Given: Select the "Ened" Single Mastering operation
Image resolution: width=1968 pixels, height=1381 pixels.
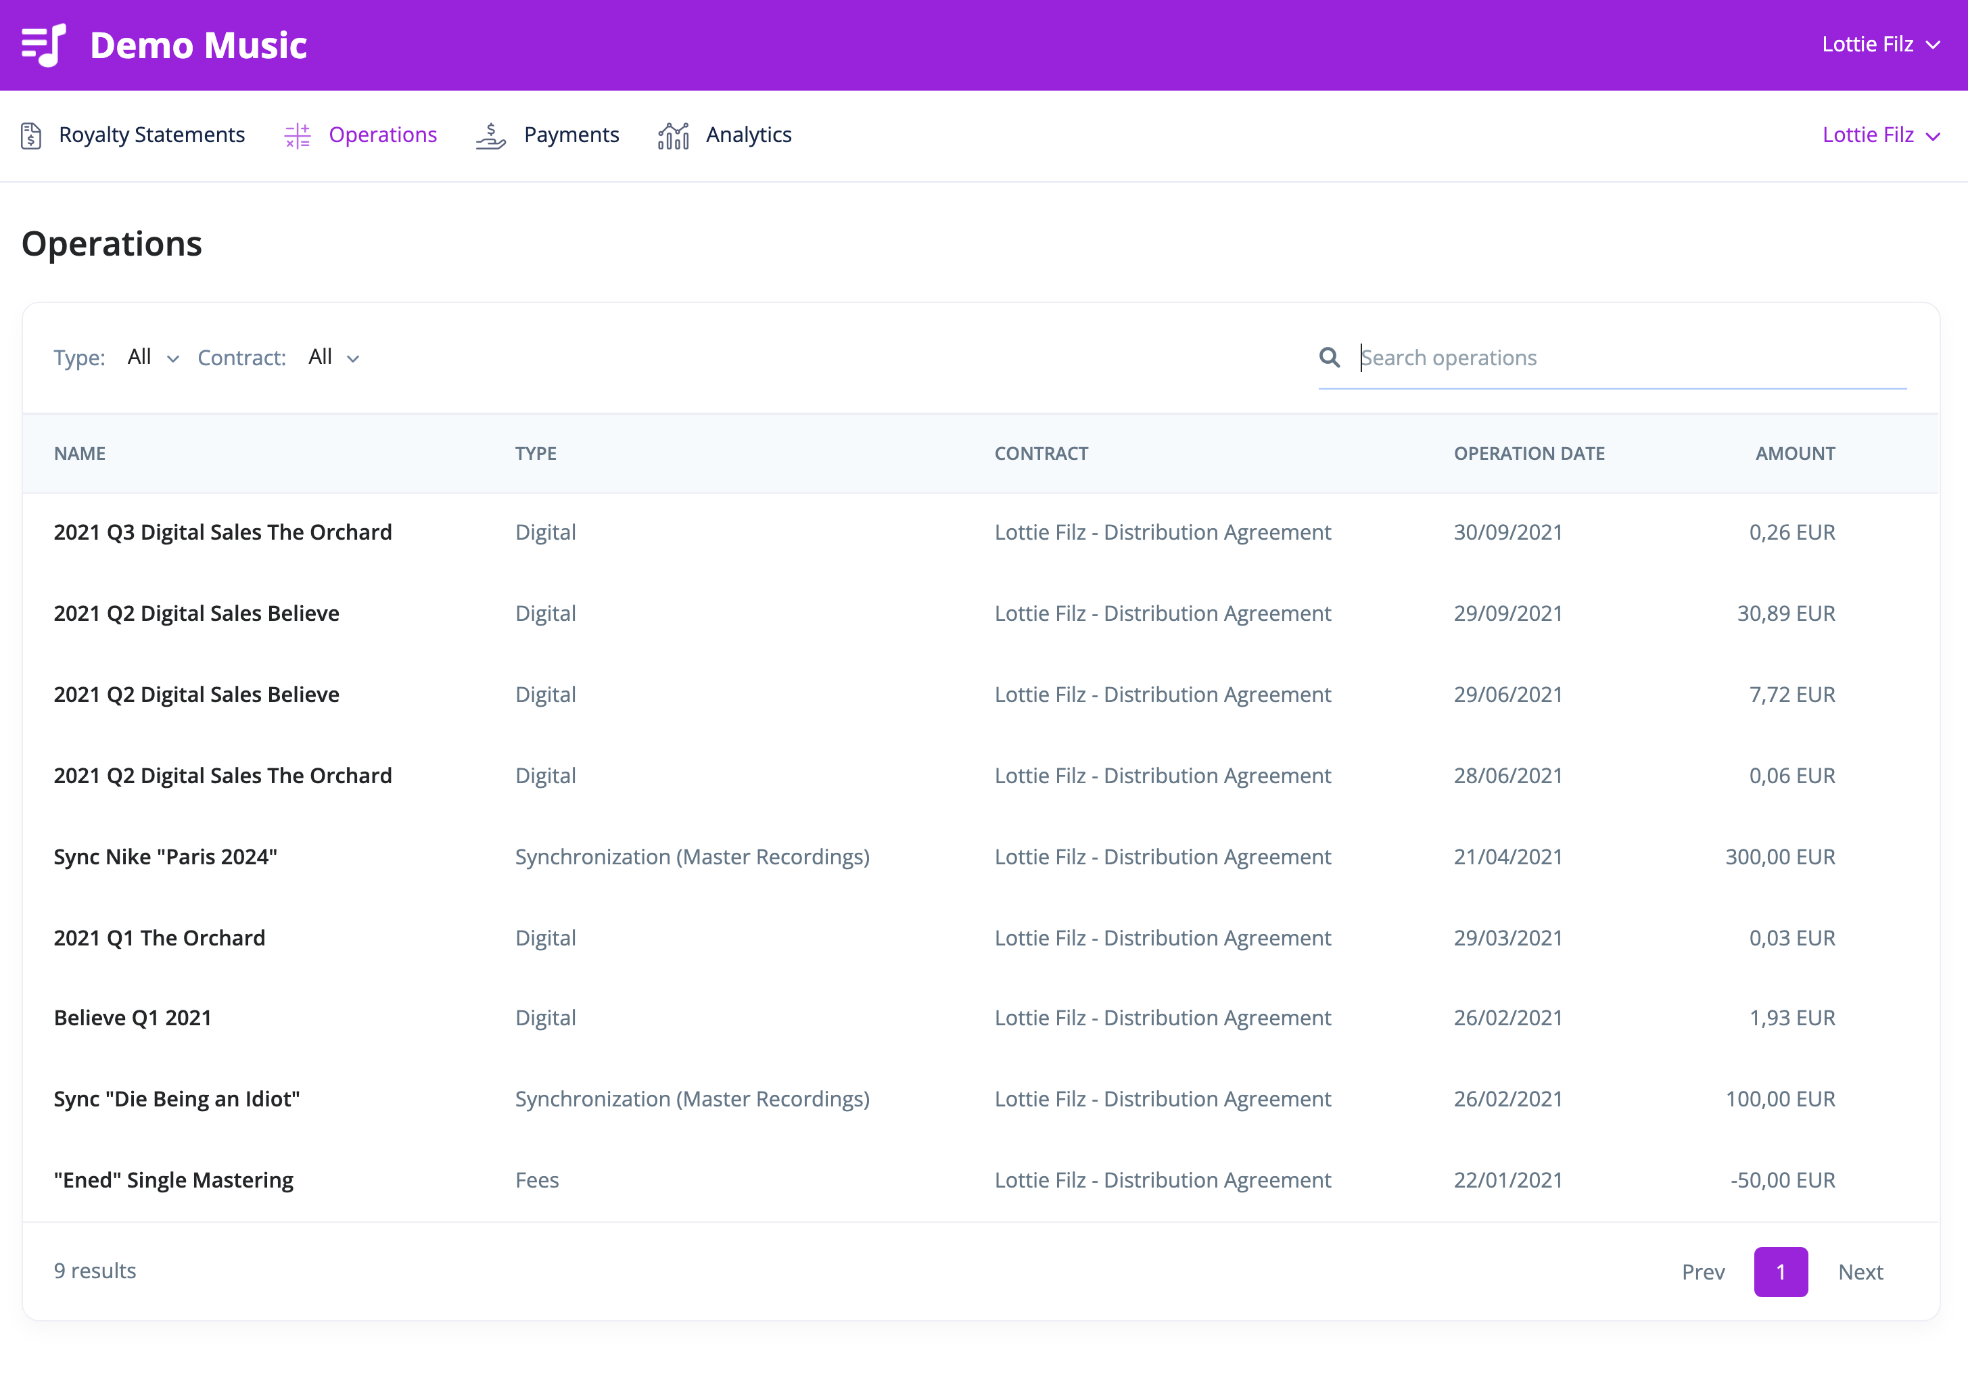Looking at the screenshot, I should [981, 1180].
